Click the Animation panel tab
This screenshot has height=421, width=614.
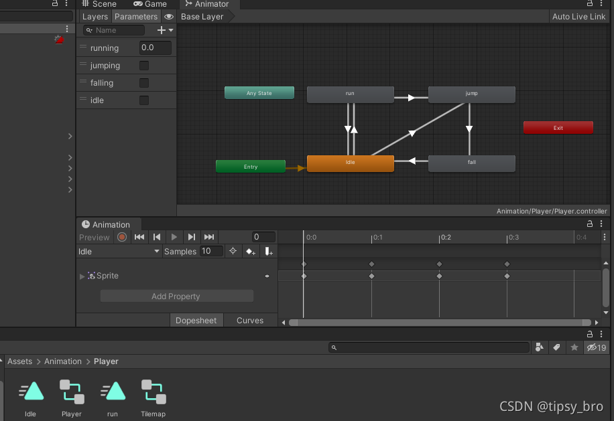(106, 224)
